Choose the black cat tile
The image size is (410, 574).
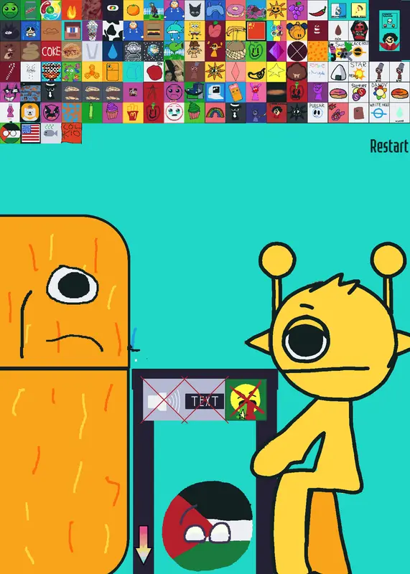(x=195, y=10)
